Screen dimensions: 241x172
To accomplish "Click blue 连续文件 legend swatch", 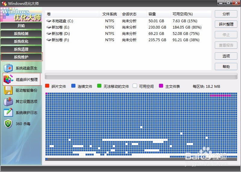I will click(x=73, y=86).
